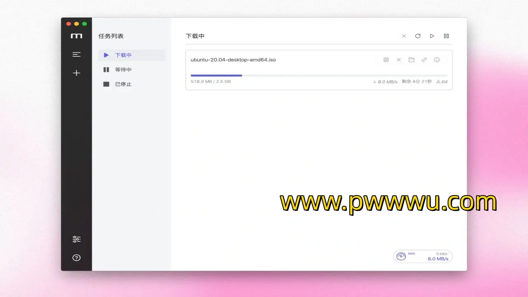Viewport: 528px width, 297px height.
Task: Pause all tasks with the top pause button
Action: pyautogui.click(x=446, y=36)
